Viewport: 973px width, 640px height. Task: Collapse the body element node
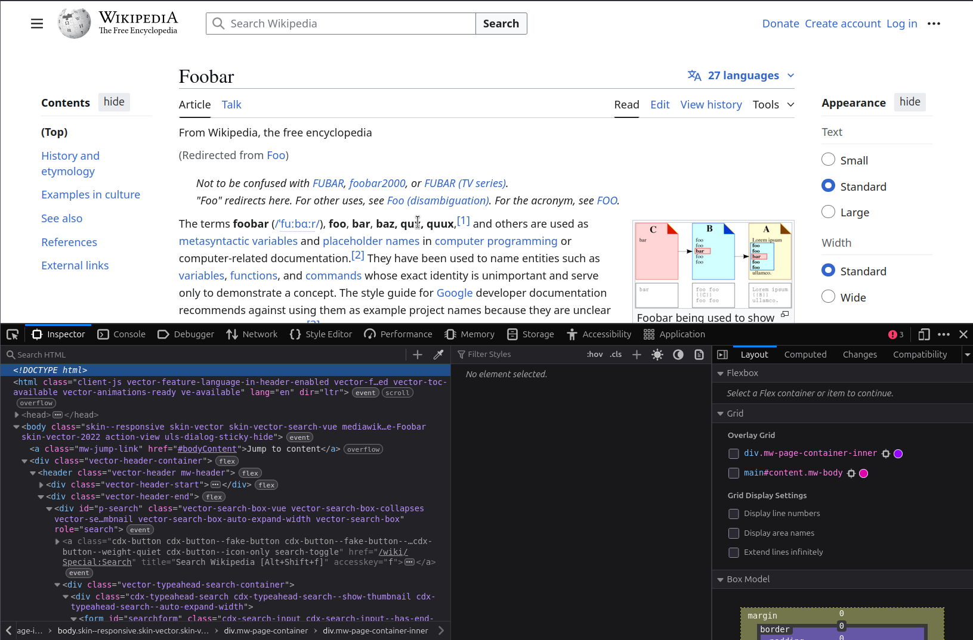(x=17, y=427)
